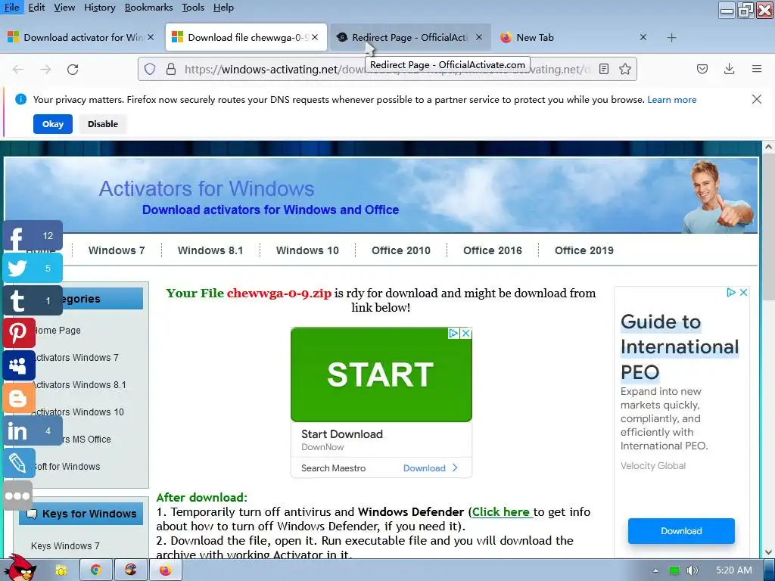Share via the MySpace icon

[x=19, y=365]
